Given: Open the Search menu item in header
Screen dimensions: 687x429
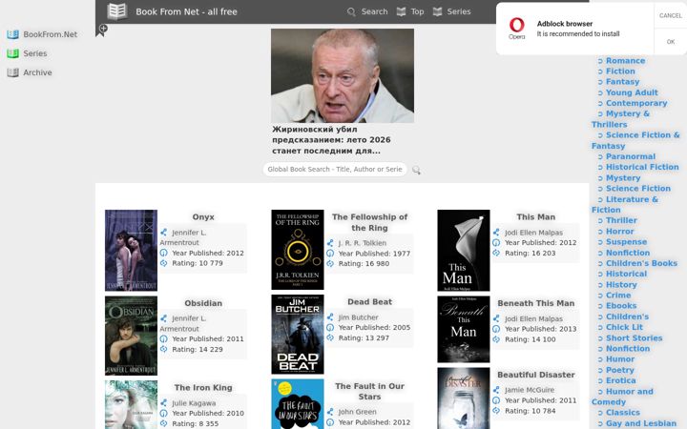Looking at the screenshot, I should click(x=374, y=11).
